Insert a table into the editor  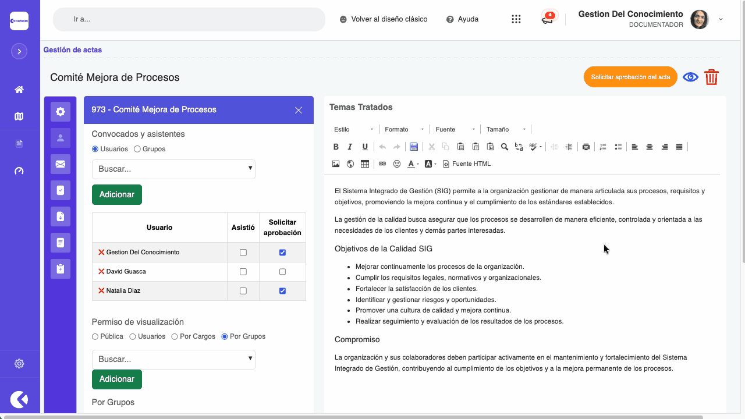point(365,164)
